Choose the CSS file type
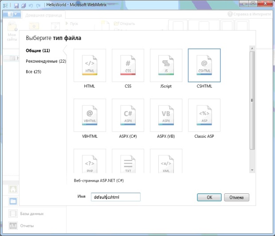The height and width of the screenshot is (236, 275). 128,65
